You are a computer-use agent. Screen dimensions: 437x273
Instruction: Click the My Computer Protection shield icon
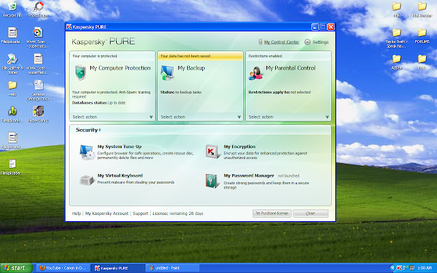tap(81, 72)
